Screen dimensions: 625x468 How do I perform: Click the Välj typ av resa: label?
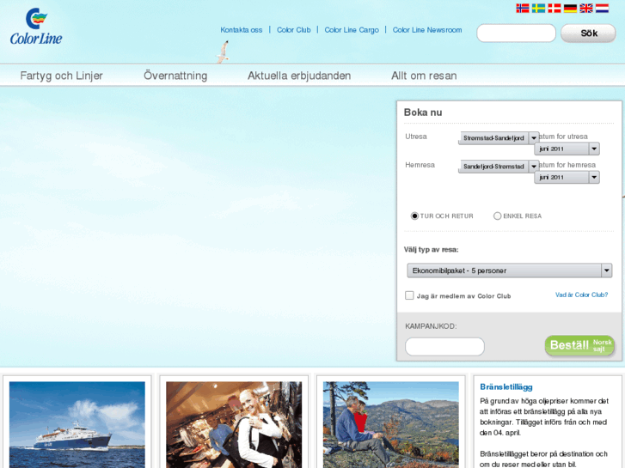tap(431, 250)
